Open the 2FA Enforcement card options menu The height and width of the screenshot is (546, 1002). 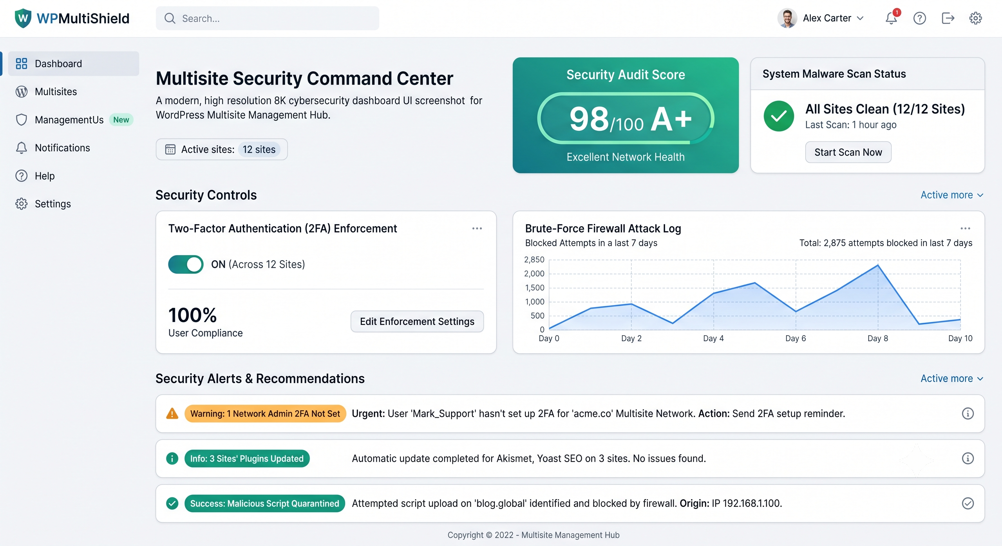coord(477,229)
